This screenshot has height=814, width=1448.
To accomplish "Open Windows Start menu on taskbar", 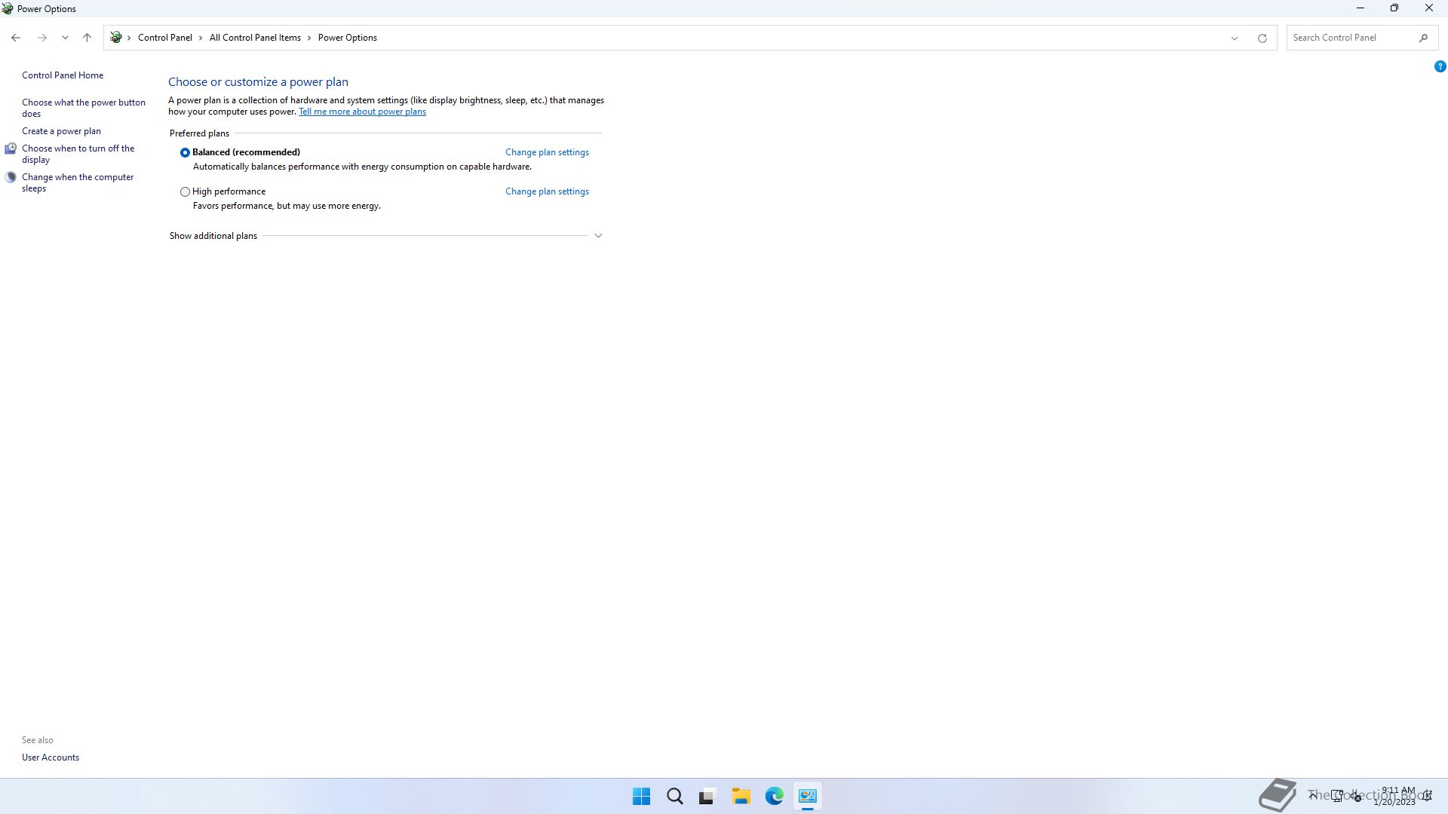I will click(x=641, y=796).
